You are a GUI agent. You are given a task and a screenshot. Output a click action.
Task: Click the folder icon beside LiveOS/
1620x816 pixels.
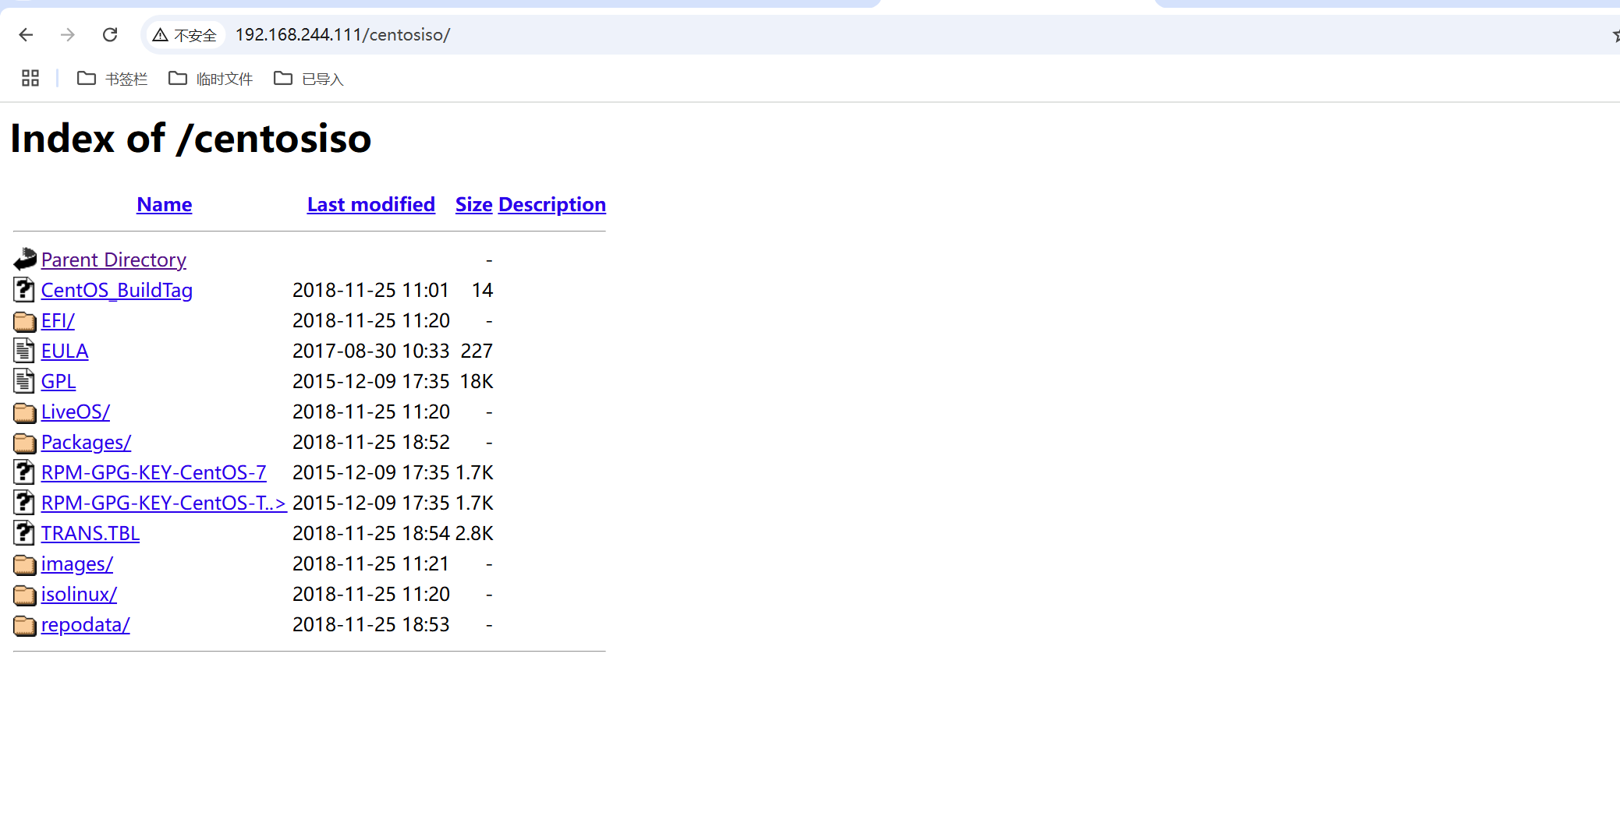(25, 412)
